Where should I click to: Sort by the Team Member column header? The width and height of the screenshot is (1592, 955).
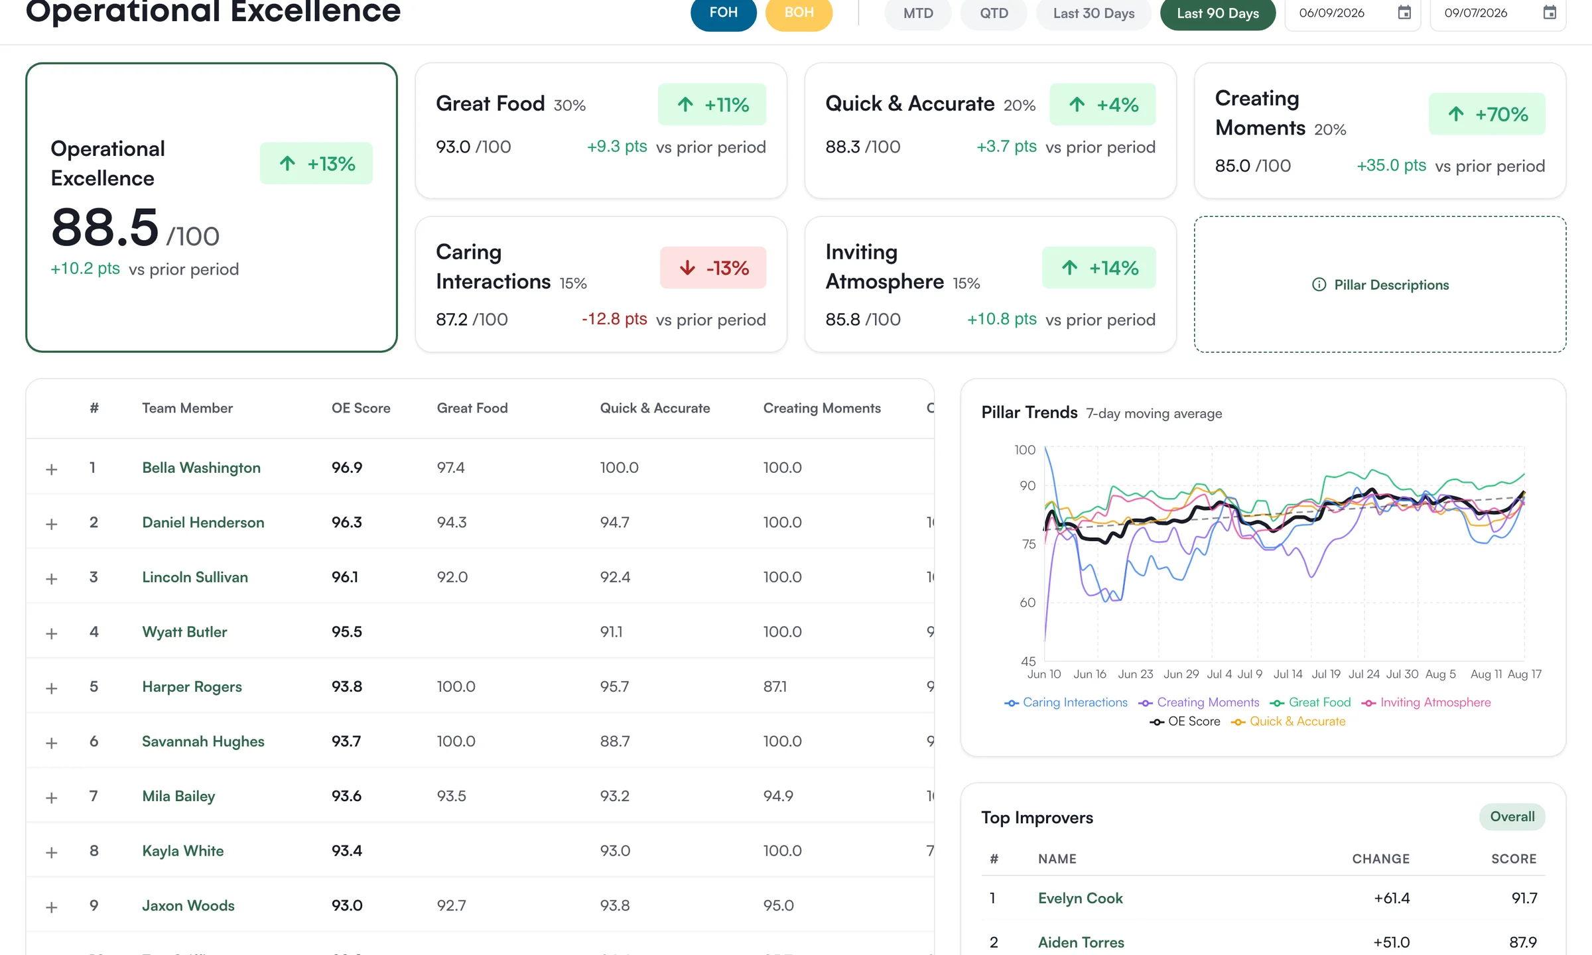pyautogui.click(x=187, y=408)
